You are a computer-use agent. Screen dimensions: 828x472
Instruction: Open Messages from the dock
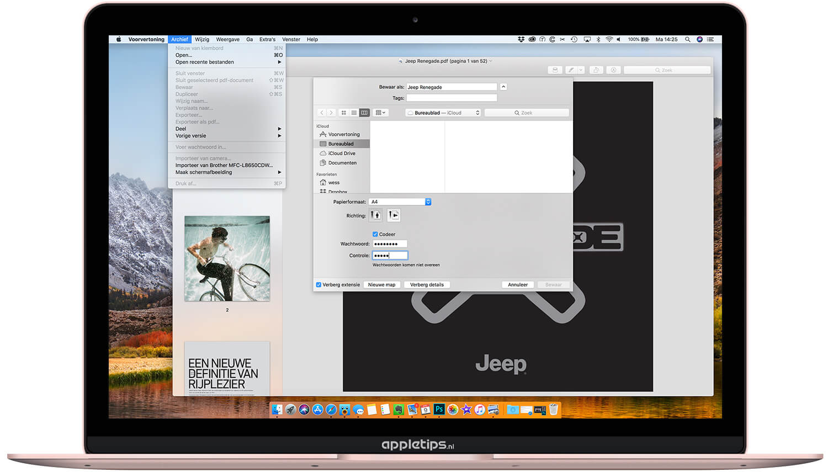(358, 410)
